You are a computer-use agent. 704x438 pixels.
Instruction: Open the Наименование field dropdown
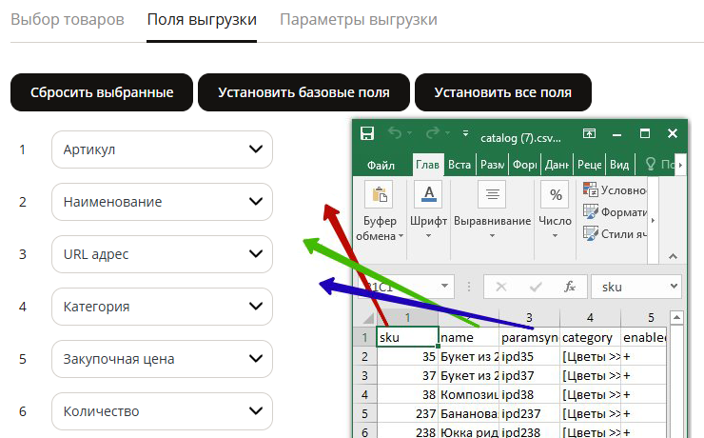click(162, 202)
